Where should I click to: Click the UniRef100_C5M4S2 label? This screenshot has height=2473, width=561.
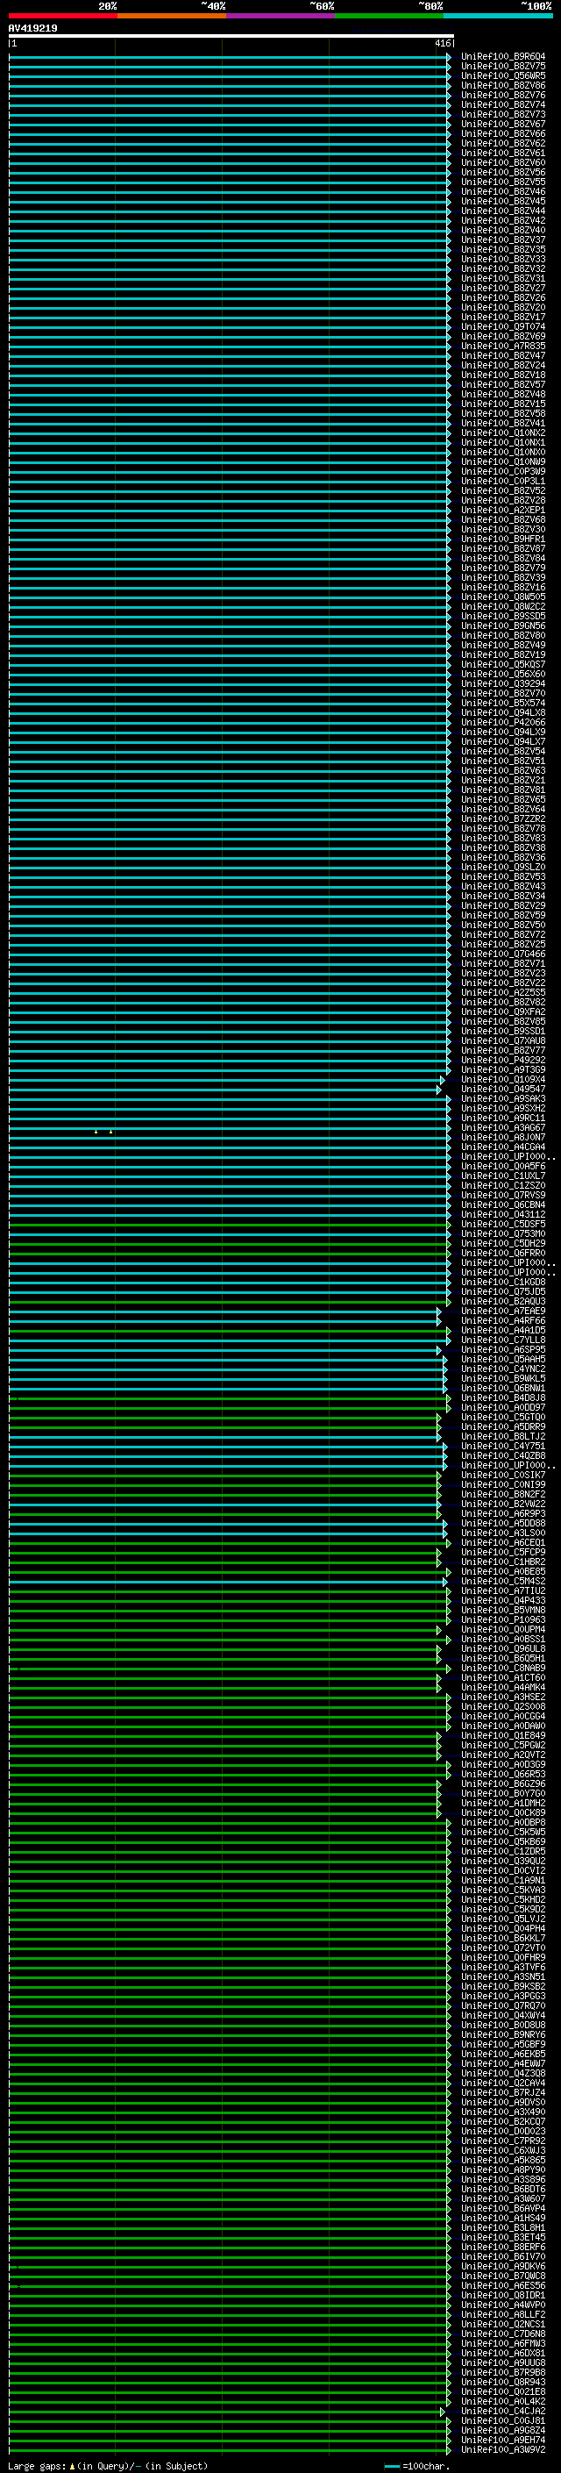503,1581
